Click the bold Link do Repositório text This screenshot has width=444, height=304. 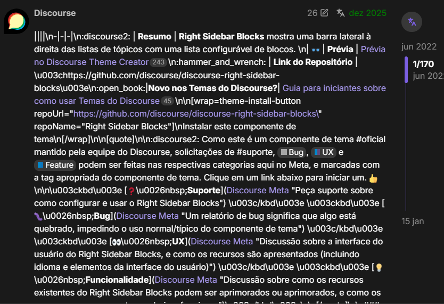[313, 62]
